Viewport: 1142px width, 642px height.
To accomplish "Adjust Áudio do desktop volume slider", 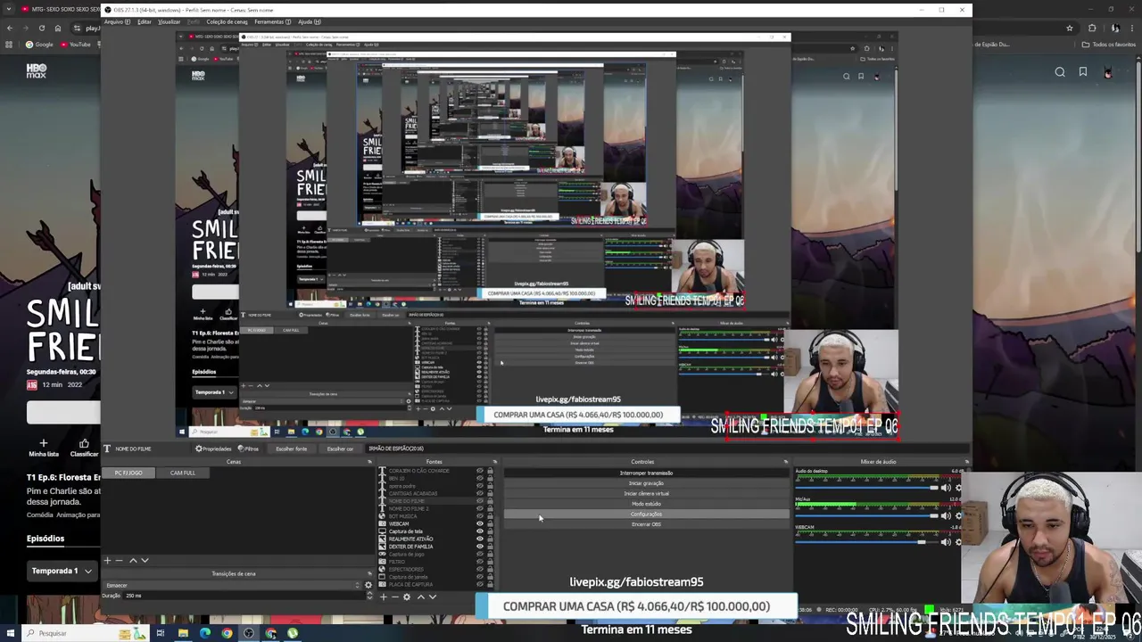I will [866, 488].
